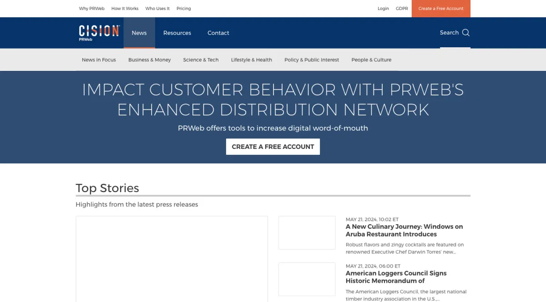Click the largest national timber industry summary
The width and height of the screenshot is (546, 302).
[406, 295]
